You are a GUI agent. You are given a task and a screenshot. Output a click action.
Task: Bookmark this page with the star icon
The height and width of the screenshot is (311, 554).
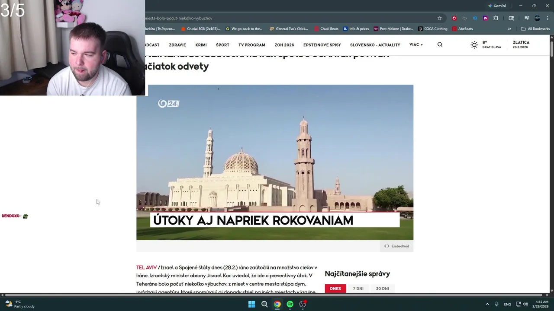coord(440,18)
